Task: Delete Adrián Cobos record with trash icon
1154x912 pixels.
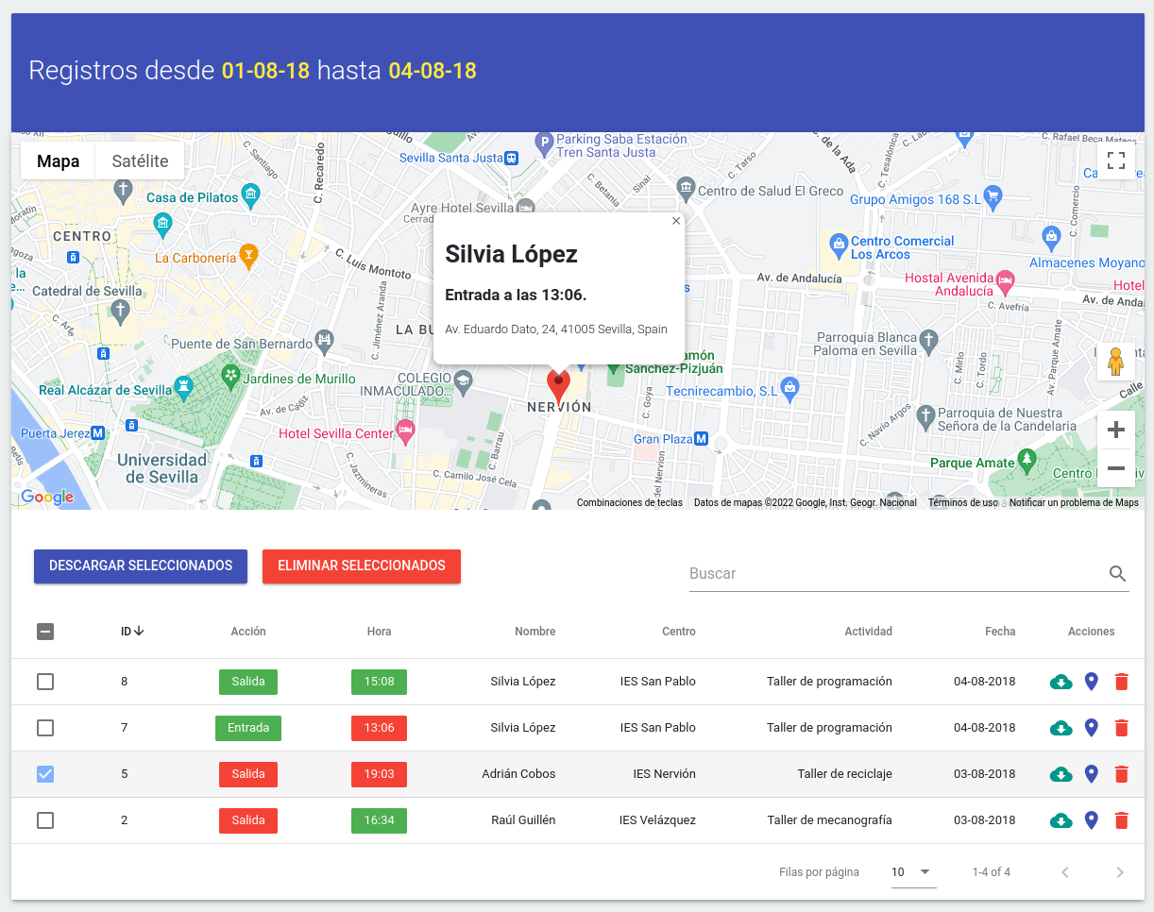Action: click(1122, 774)
